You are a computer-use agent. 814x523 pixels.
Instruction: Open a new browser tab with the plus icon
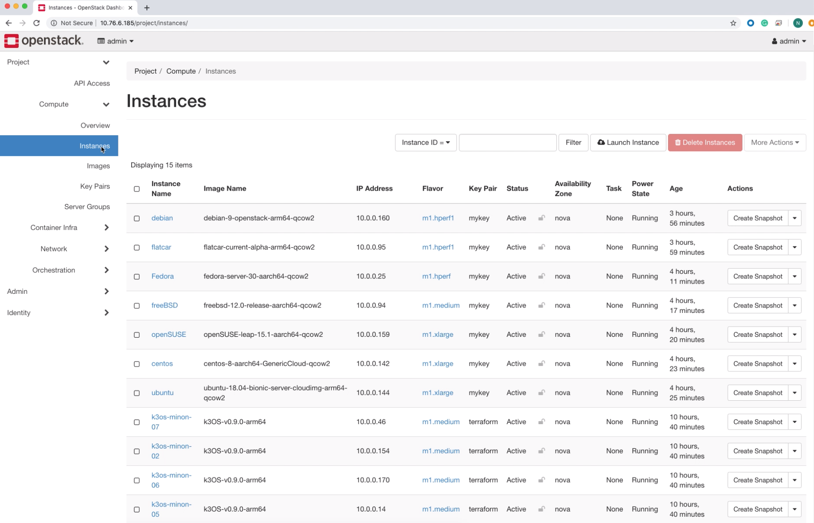click(x=147, y=8)
